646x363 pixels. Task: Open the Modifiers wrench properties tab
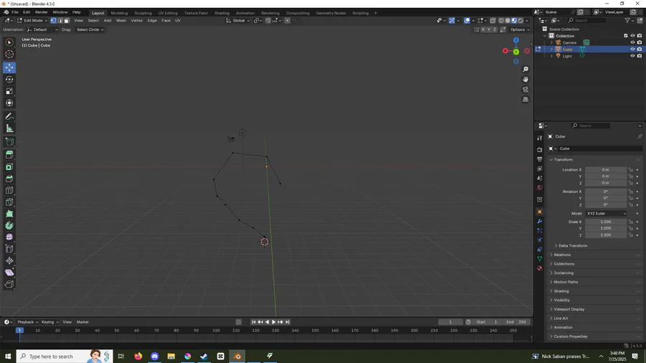click(540, 222)
